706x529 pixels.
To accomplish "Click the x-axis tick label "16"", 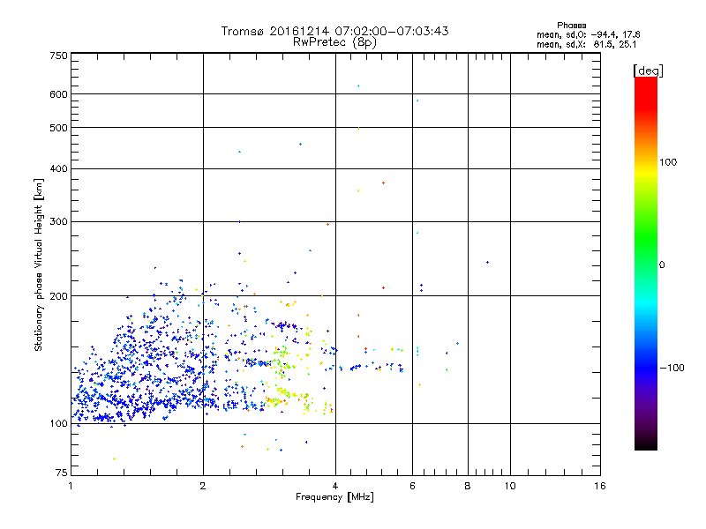I will tap(600, 486).
